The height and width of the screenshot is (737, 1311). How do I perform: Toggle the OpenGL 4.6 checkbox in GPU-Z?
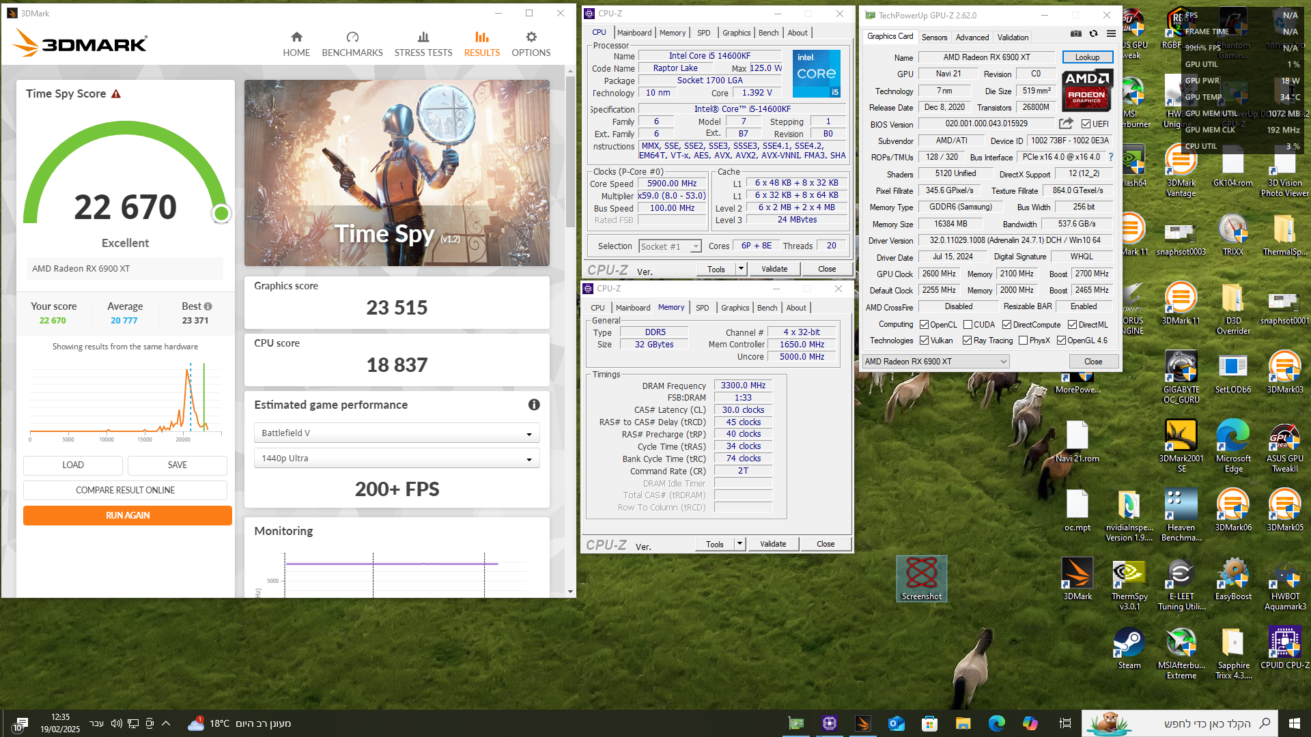tap(1061, 341)
